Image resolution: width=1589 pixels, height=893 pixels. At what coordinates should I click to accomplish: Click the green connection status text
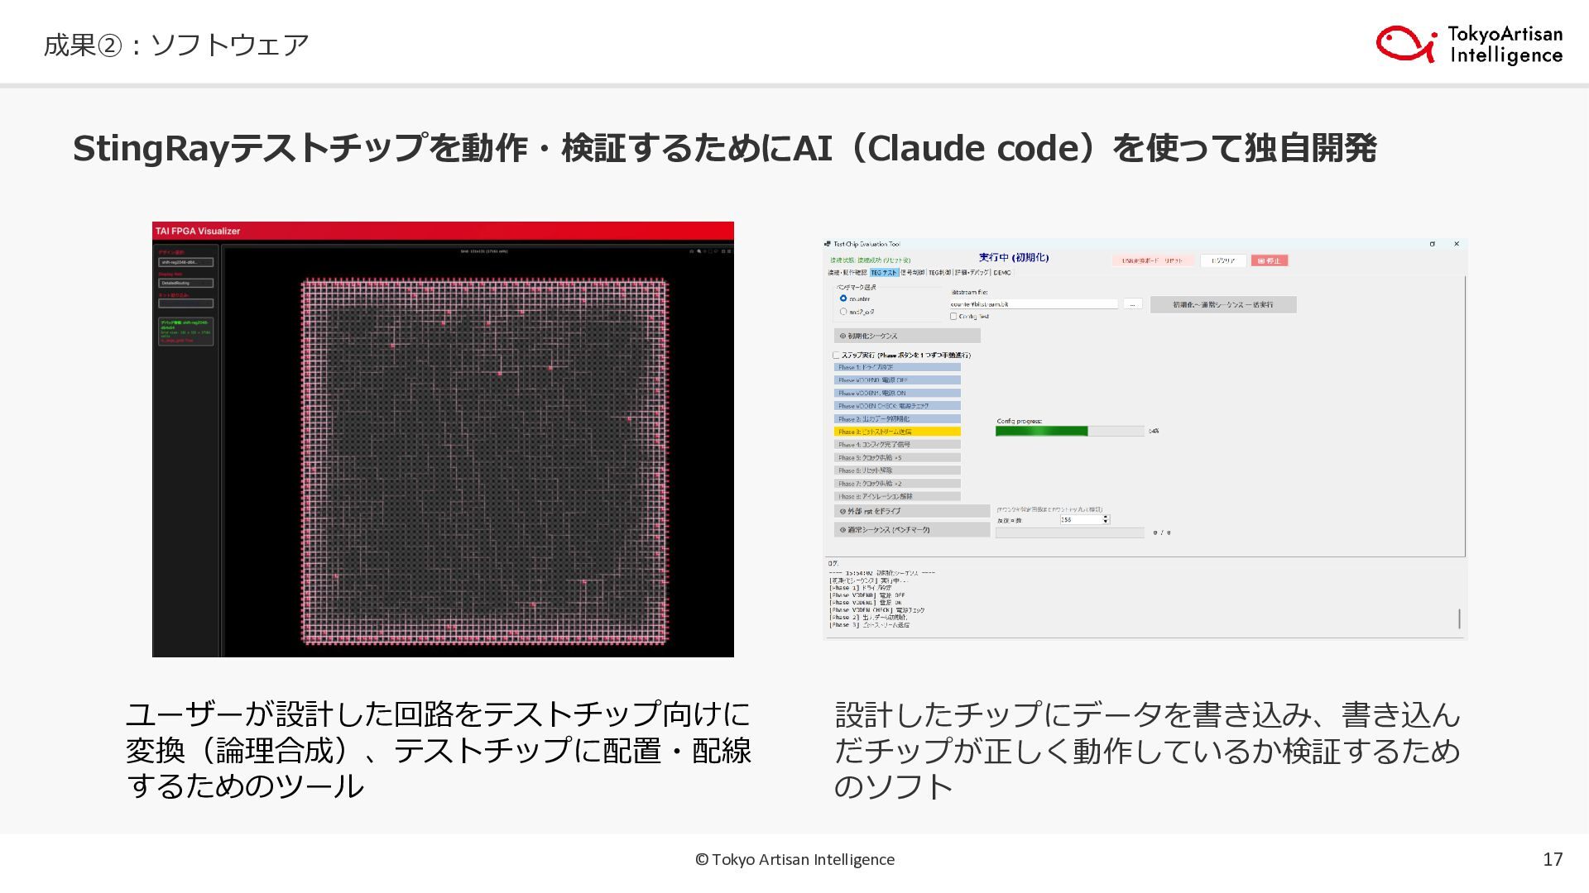(870, 260)
